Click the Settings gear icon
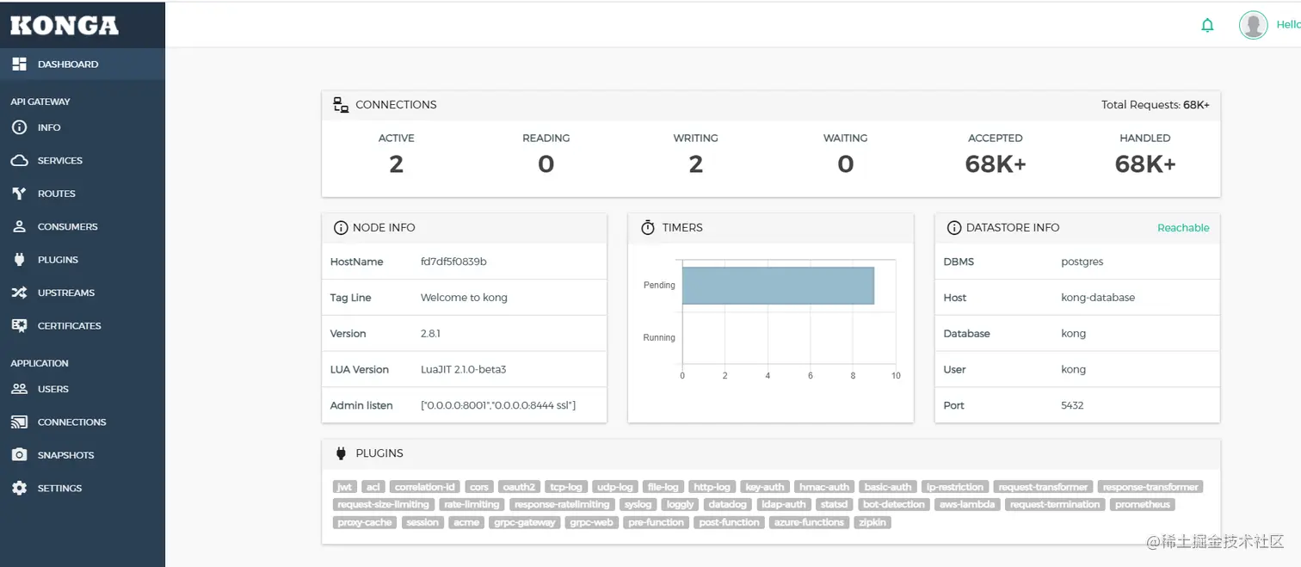The image size is (1301, 567). [19, 488]
